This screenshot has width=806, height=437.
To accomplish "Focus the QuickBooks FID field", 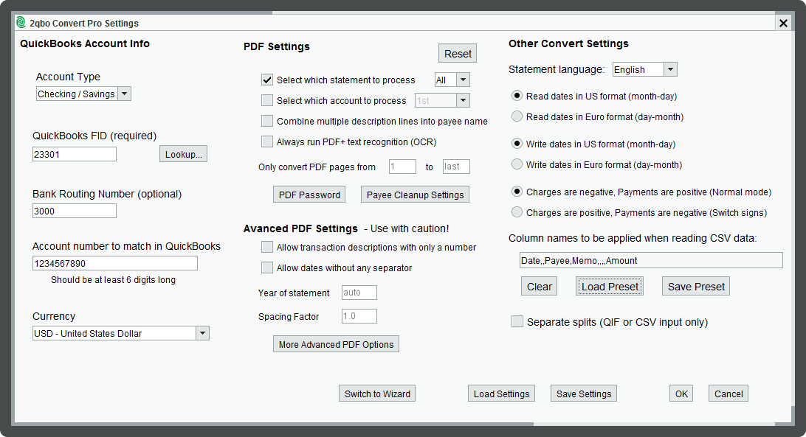I will [x=75, y=154].
